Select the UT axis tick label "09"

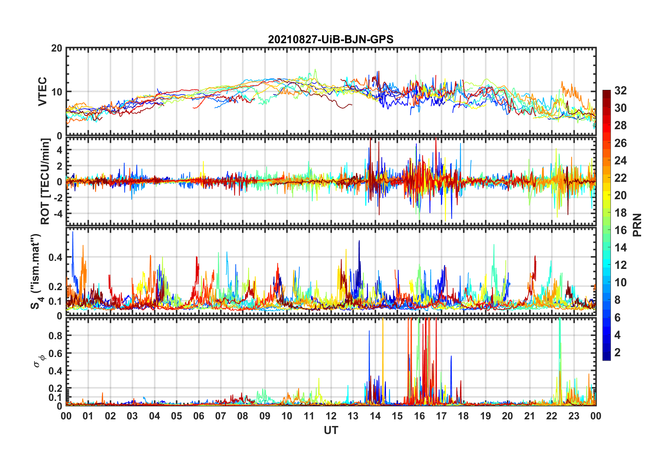pyautogui.click(x=265, y=416)
